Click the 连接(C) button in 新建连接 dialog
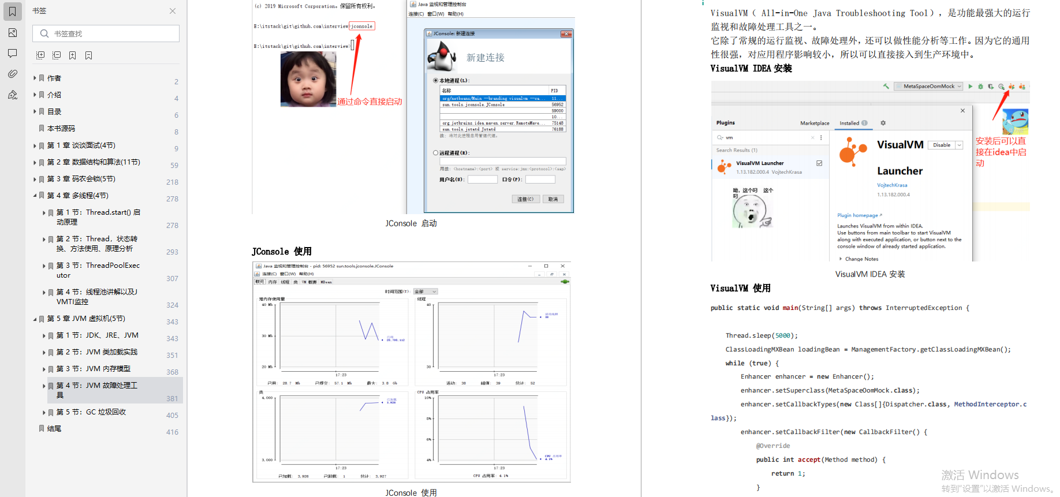This screenshot has height=497, width=1060. (x=525, y=199)
